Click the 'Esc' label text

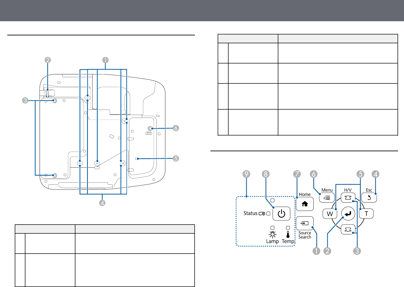369,190
